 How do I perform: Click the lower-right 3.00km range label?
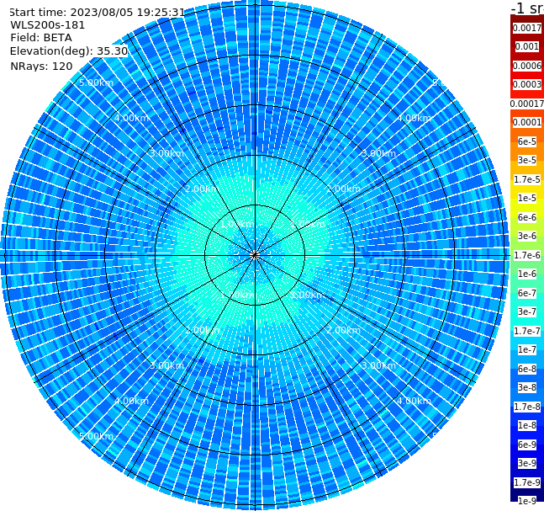(378, 365)
